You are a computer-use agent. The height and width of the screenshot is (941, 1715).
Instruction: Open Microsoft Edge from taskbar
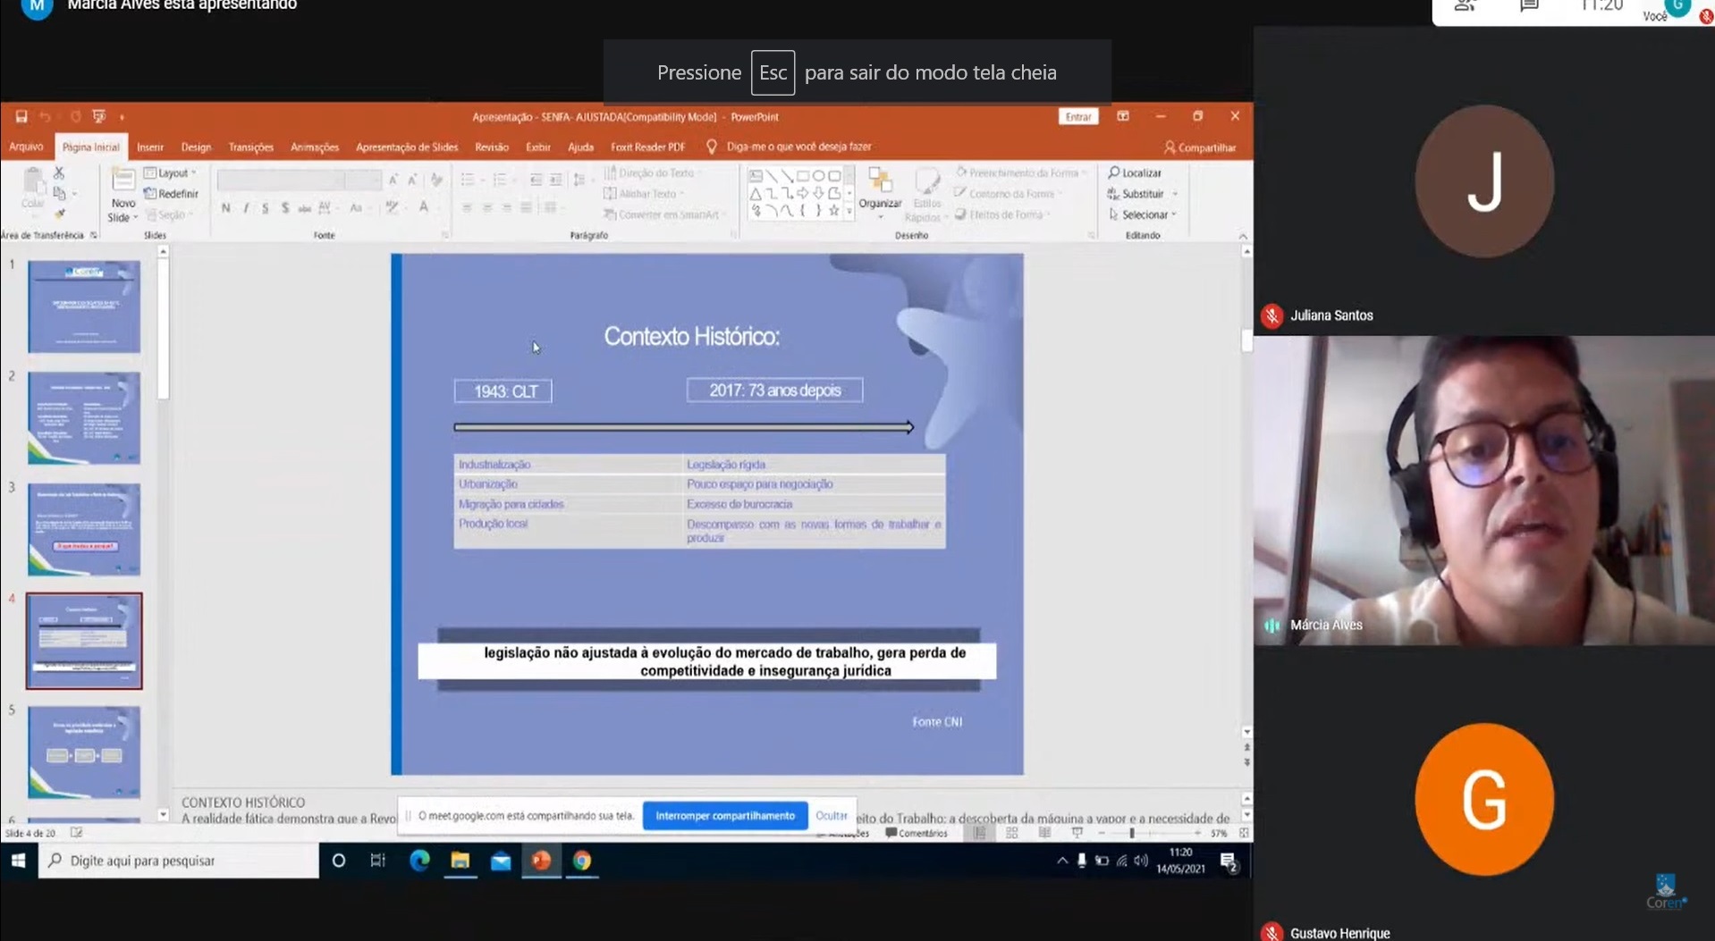click(x=419, y=861)
